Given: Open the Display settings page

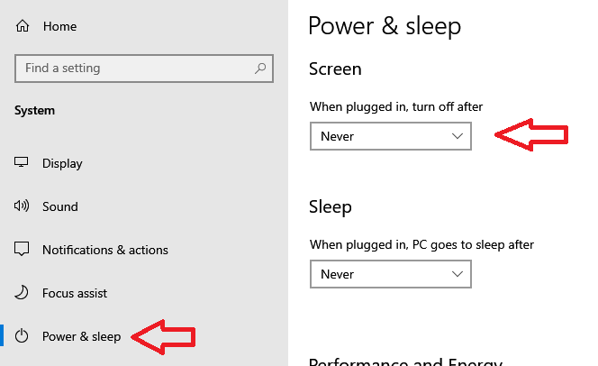Looking at the screenshot, I should (x=62, y=163).
